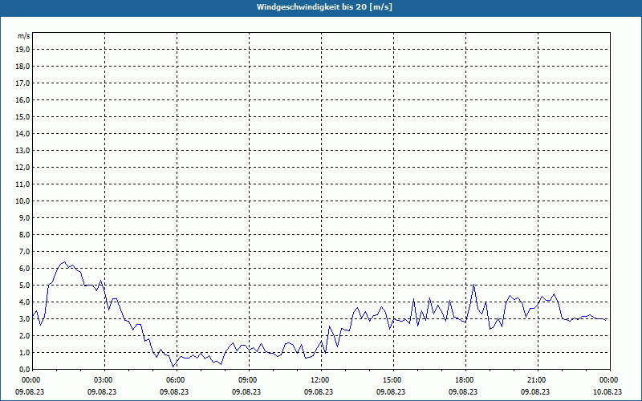The height and width of the screenshot is (401, 642).
Task: Click the "00:00" time label above 10.08.23
Action: point(609,380)
